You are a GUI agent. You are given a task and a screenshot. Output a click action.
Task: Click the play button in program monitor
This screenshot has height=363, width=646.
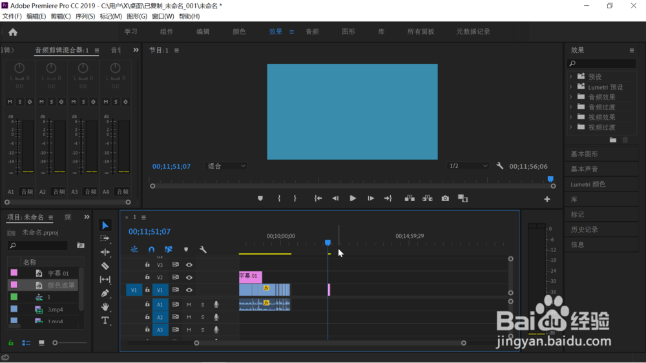[353, 199]
